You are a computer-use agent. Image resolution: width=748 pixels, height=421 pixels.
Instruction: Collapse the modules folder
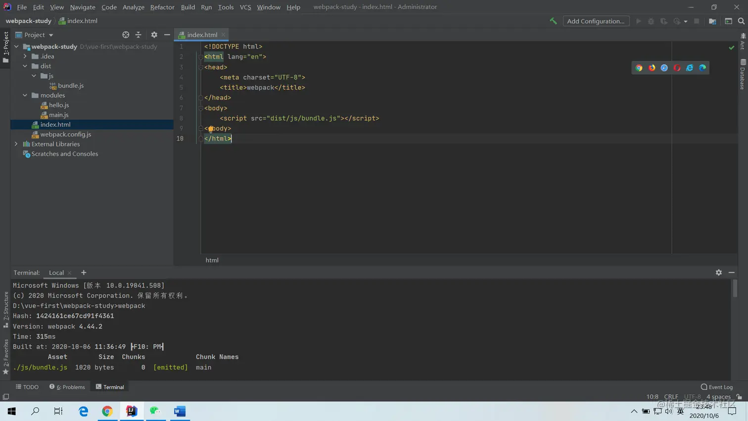(25, 95)
